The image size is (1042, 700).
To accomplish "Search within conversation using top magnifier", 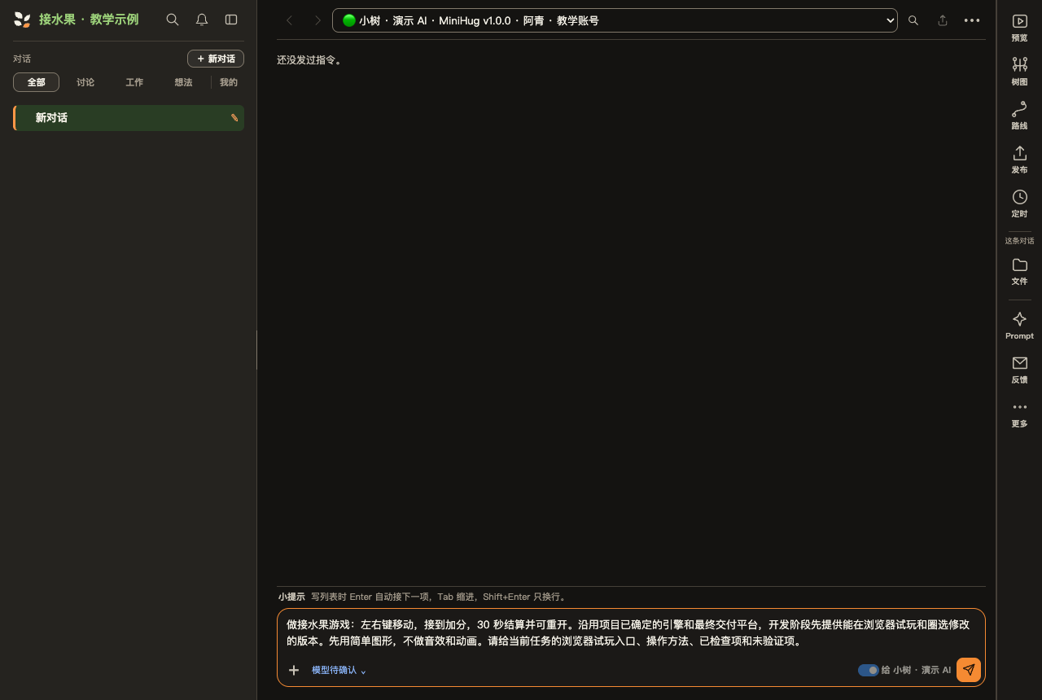I will pyautogui.click(x=913, y=20).
